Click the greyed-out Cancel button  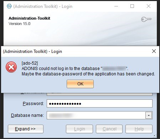pyautogui.click(x=109, y=129)
